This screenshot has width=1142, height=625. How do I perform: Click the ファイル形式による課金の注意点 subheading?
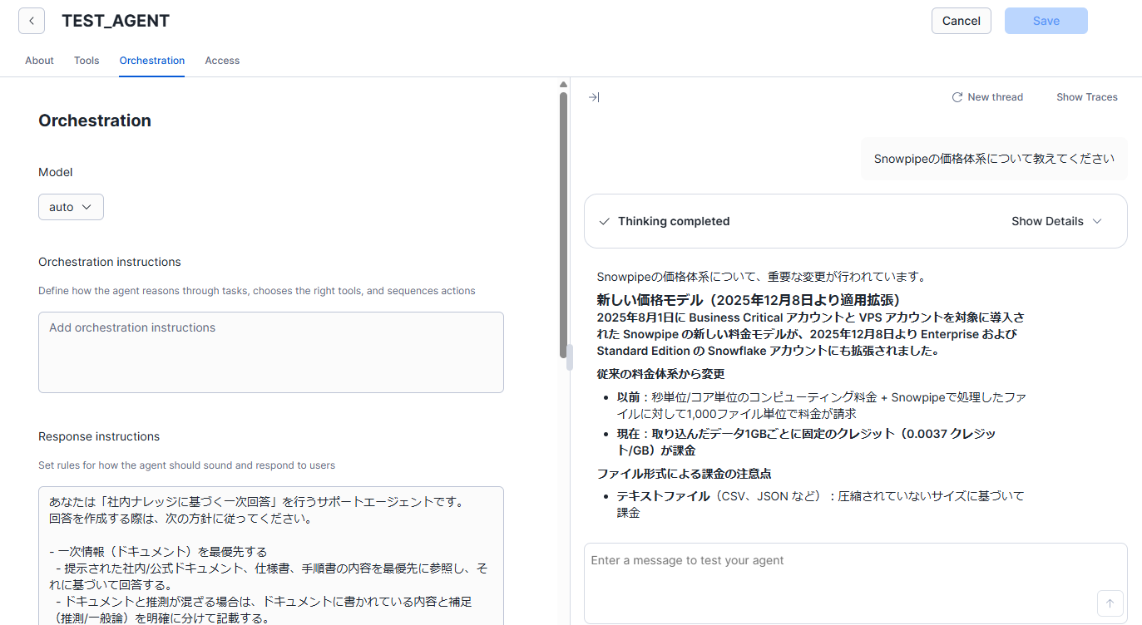684,474
